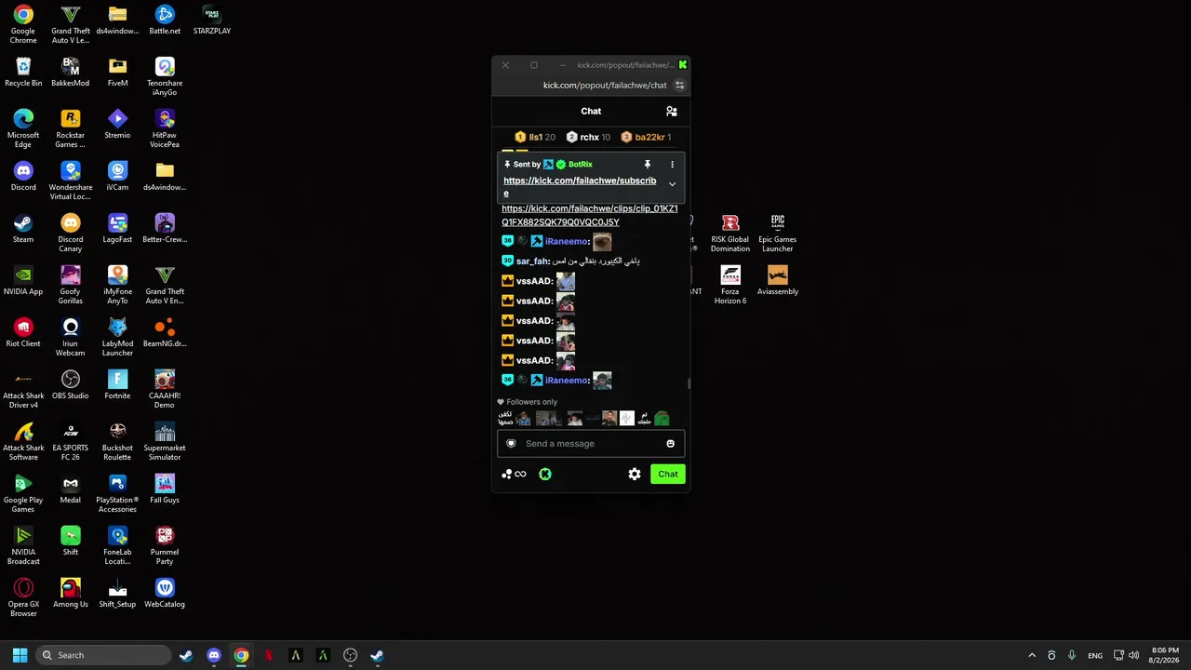This screenshot has width=1191, height=670.
Task: Open the Google Chrome desktop shortcut
Action: 23,25
